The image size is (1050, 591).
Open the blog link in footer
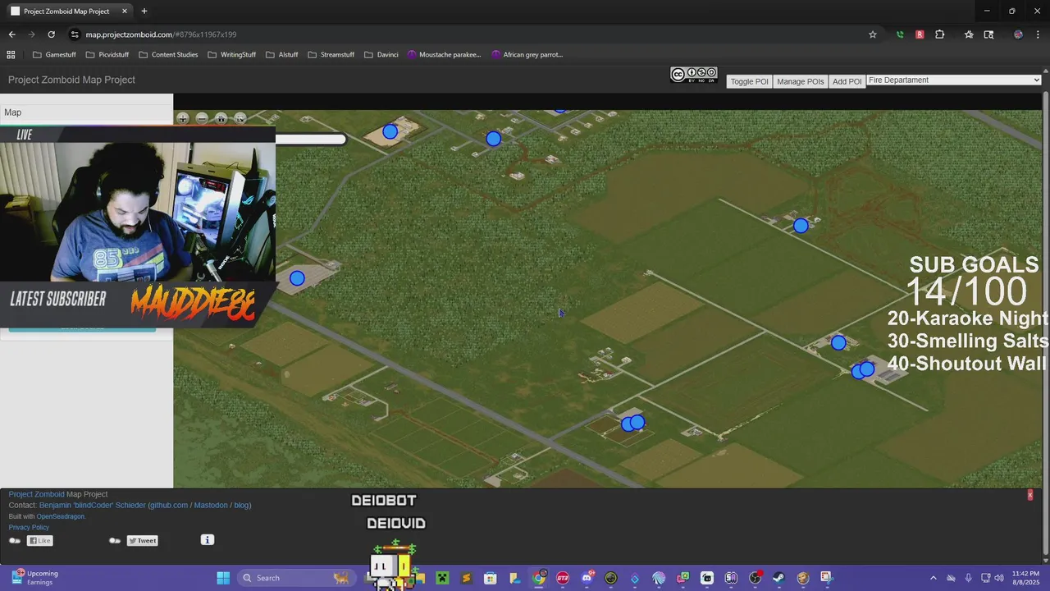[241, 506]
